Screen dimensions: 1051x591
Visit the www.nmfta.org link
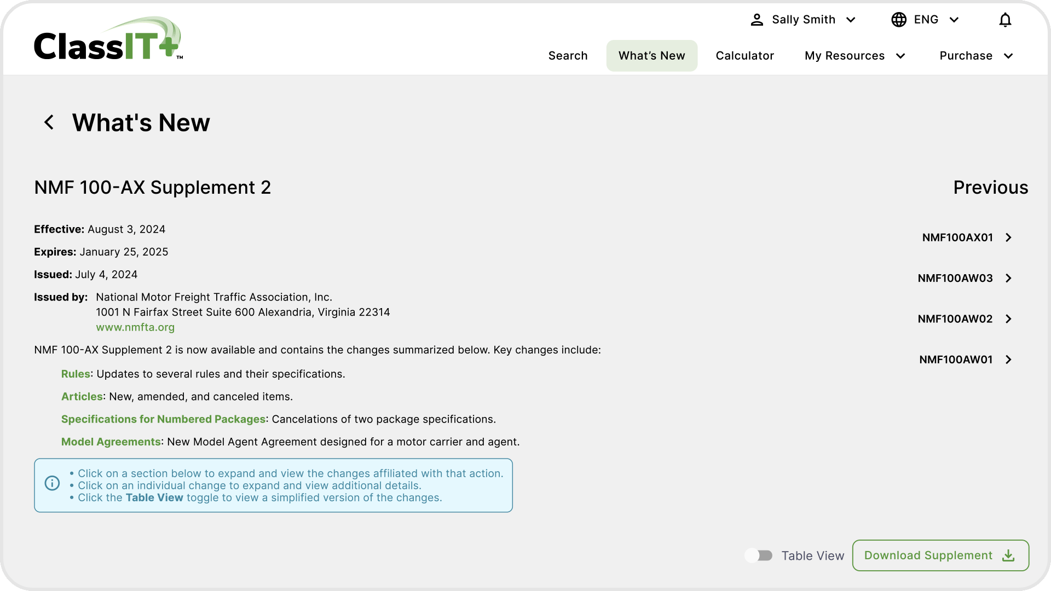135,327
